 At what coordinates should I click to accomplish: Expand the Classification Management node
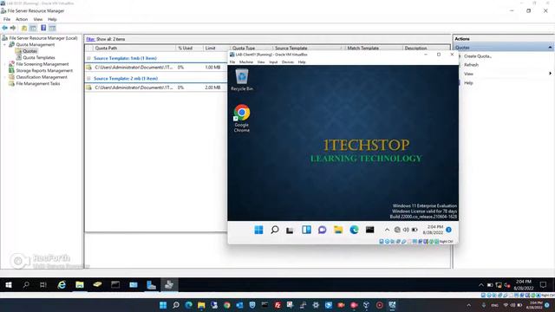pyautogui.click(x=5, y=77)
